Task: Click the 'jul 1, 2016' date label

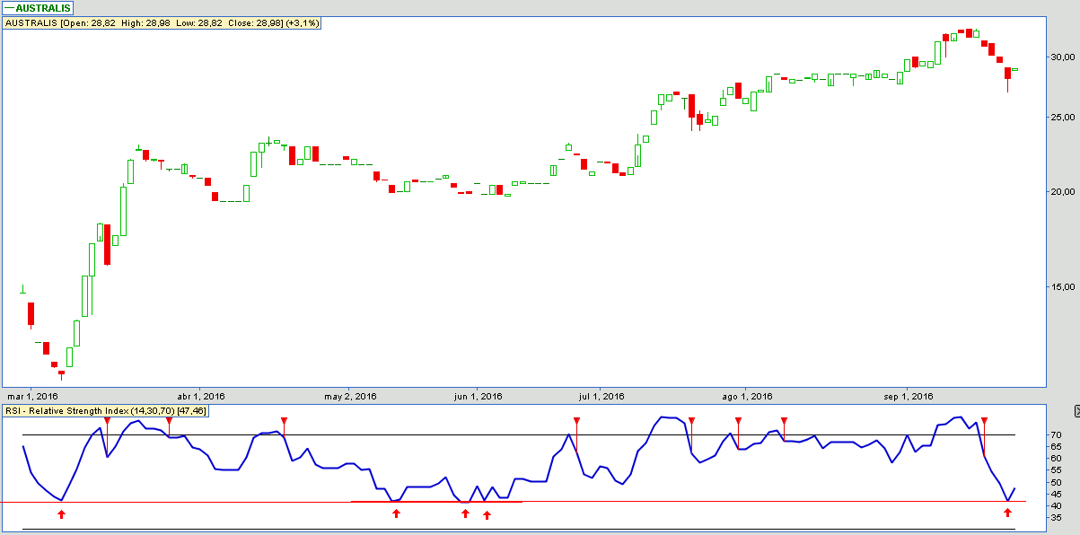Action: point(601,396)
